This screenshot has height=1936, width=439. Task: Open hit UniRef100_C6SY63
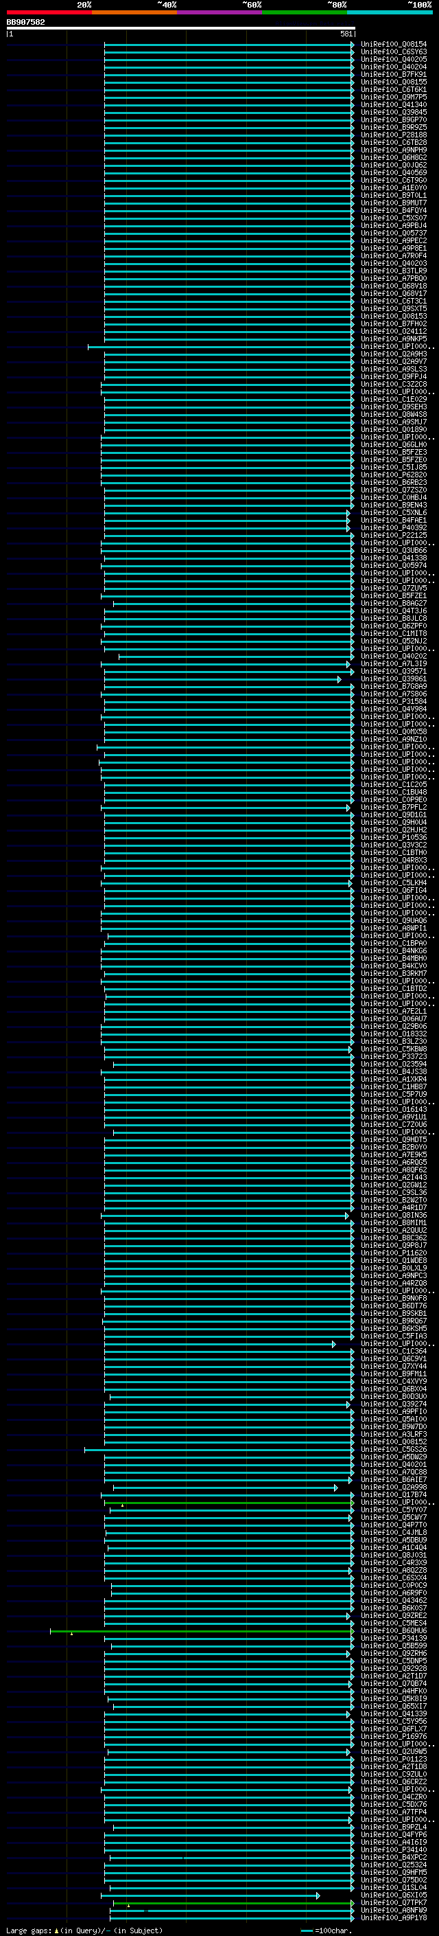tap(394, 52)
